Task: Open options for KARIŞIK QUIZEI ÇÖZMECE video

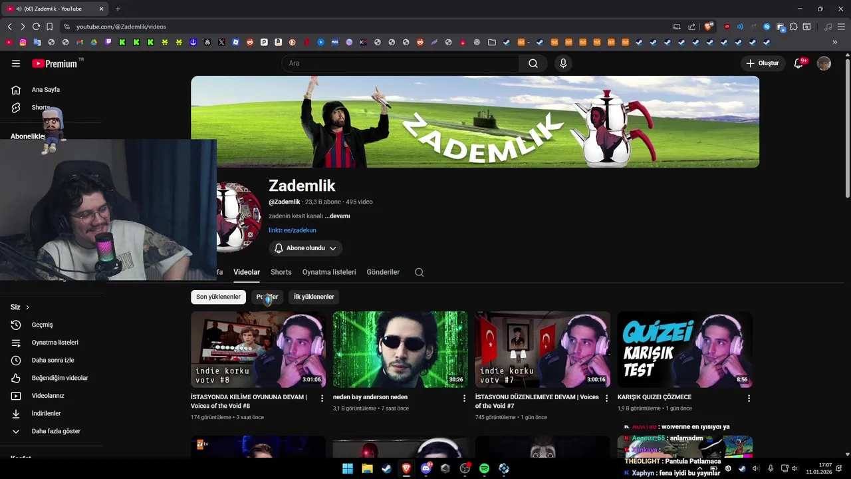Action: 749,398
